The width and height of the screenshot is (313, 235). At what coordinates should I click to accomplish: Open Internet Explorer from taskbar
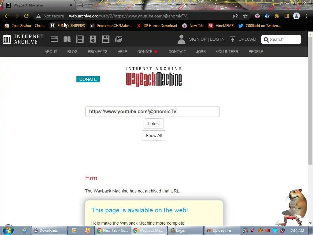(x=24, y=230)
